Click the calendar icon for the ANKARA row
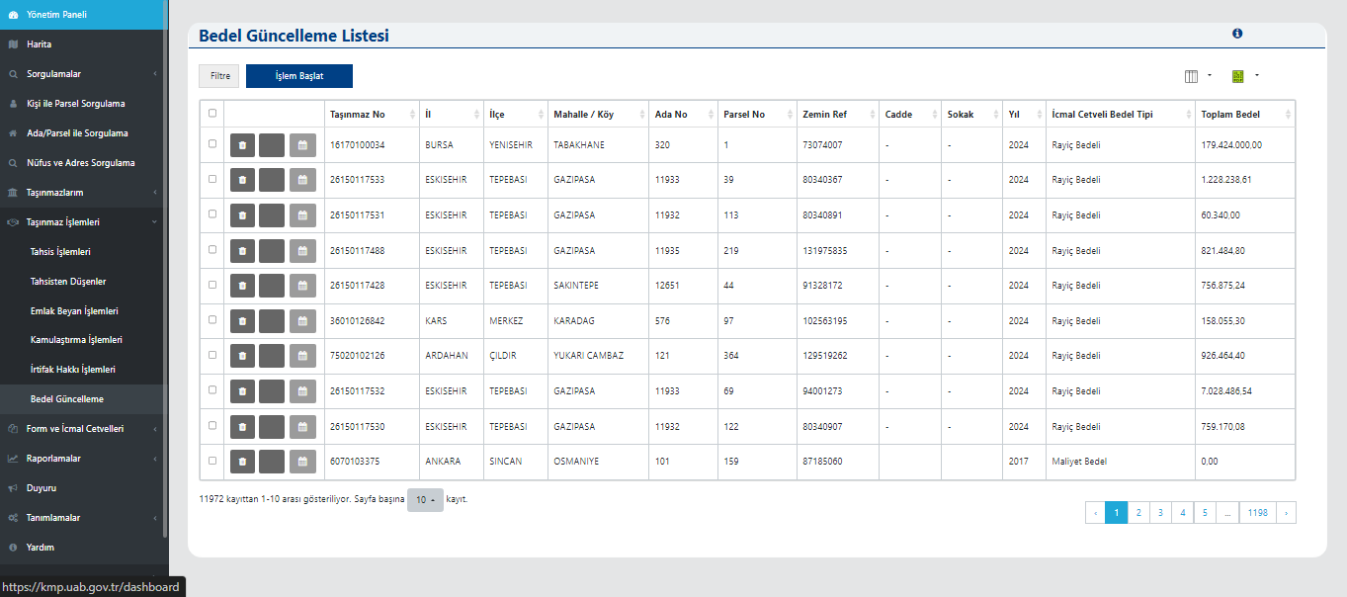The width and height of the screenshot is (1347, 597). [x=302, y=462]
